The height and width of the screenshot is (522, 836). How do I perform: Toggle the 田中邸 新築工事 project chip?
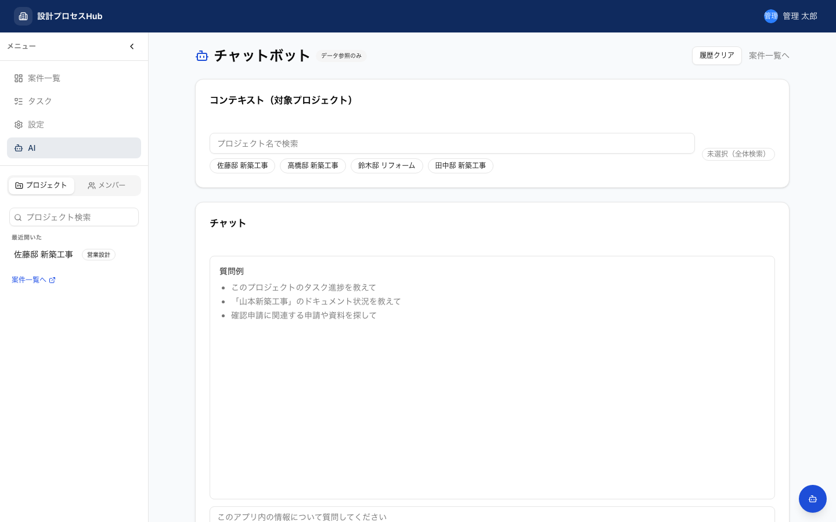460,166
